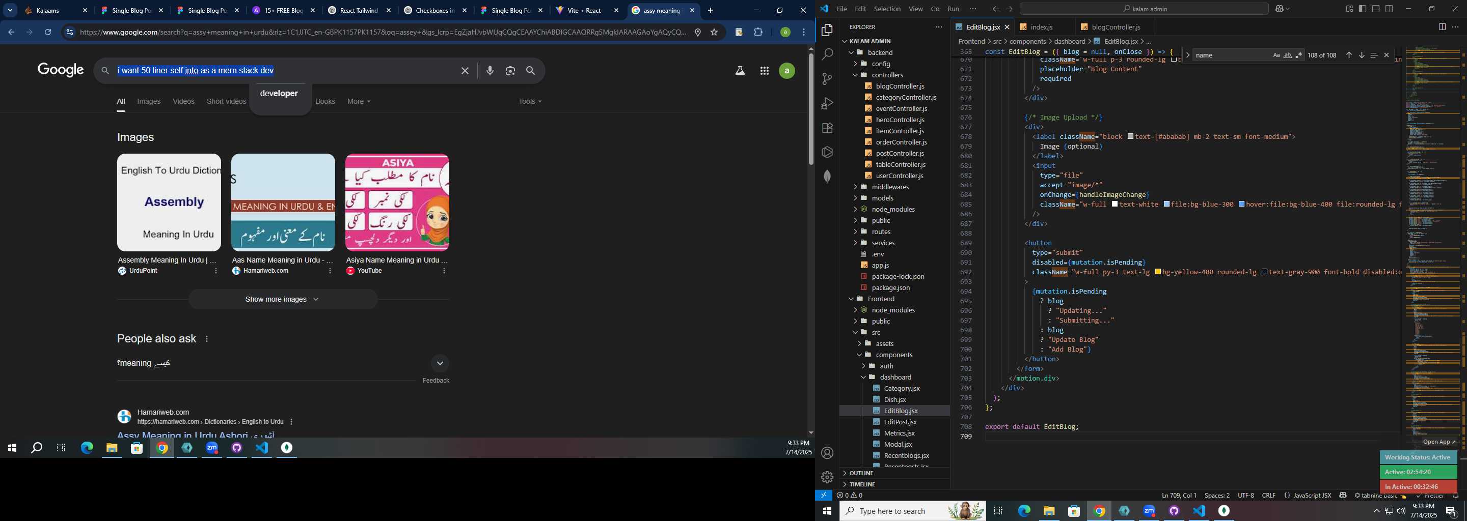Open the Extensions view in VS Code activity bar
This screenshot has height=521, width=1467.
tap(827, 128)
